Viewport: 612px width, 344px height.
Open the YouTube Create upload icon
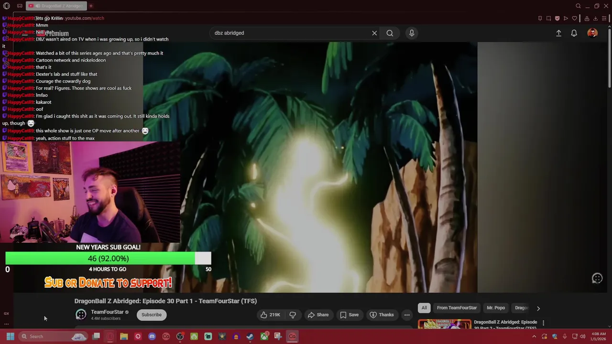coord(558,33)
